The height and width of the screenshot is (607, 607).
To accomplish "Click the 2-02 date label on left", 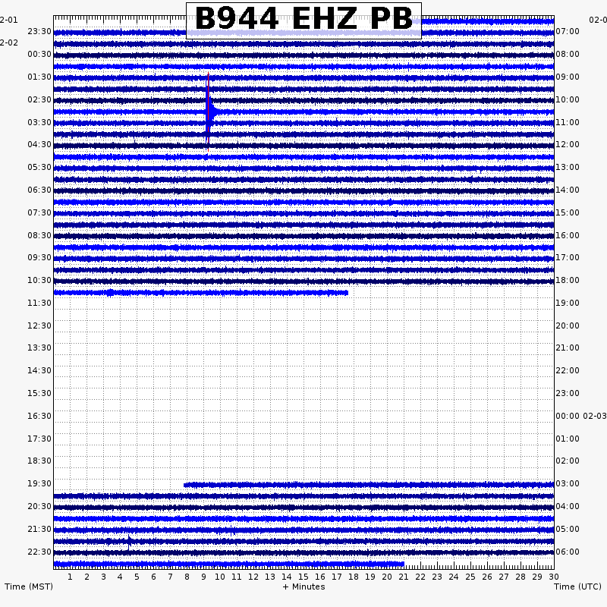I will [9, 42].
